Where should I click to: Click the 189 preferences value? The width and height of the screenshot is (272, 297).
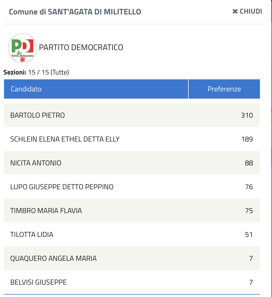click(247, 139)
